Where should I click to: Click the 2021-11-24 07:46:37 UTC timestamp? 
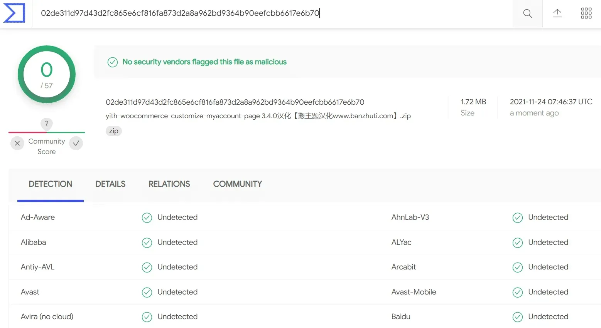point(551,102)
